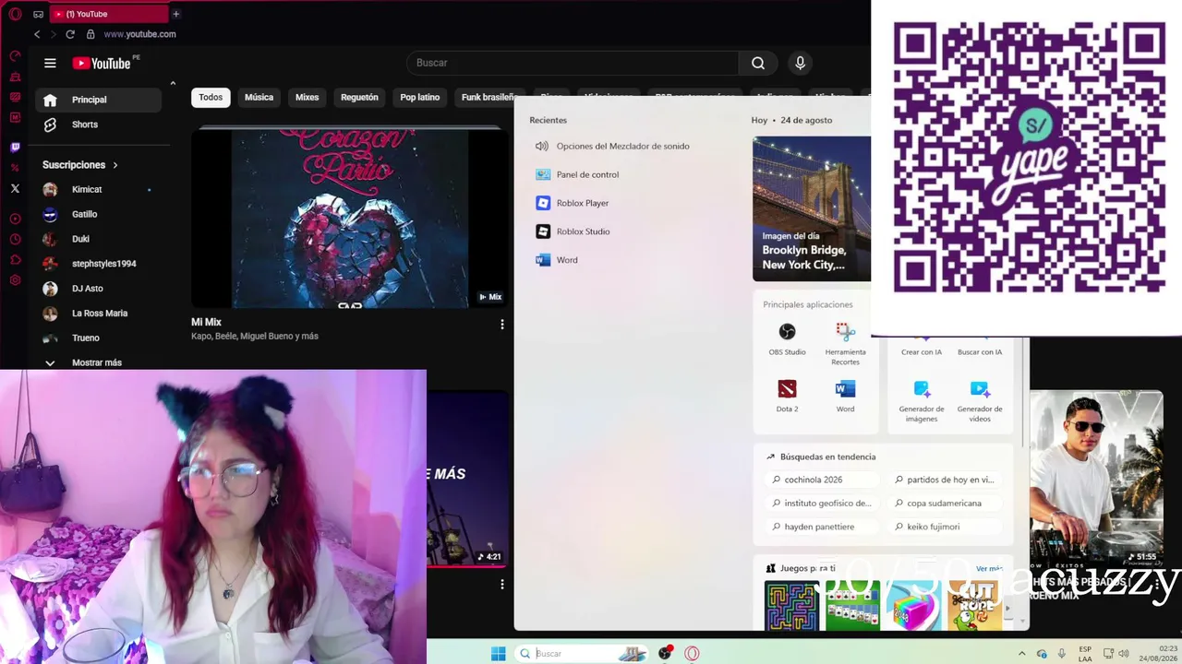1182x664 pixels.
Task: Select the Mixes filter chip
Action: click(x=307, y=97)
